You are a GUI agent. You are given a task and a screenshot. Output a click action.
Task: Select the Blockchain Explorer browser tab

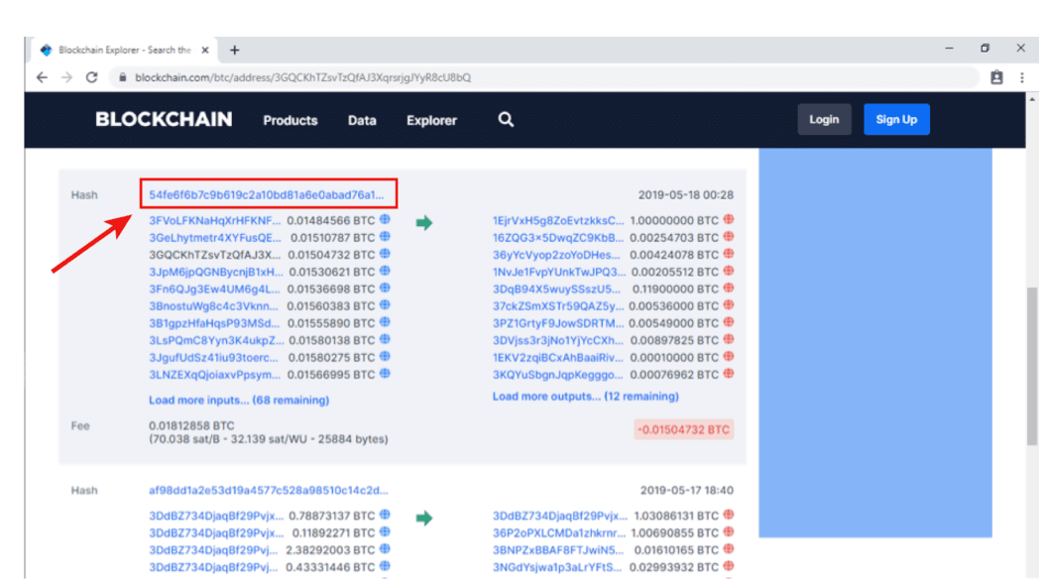(125, 50)
